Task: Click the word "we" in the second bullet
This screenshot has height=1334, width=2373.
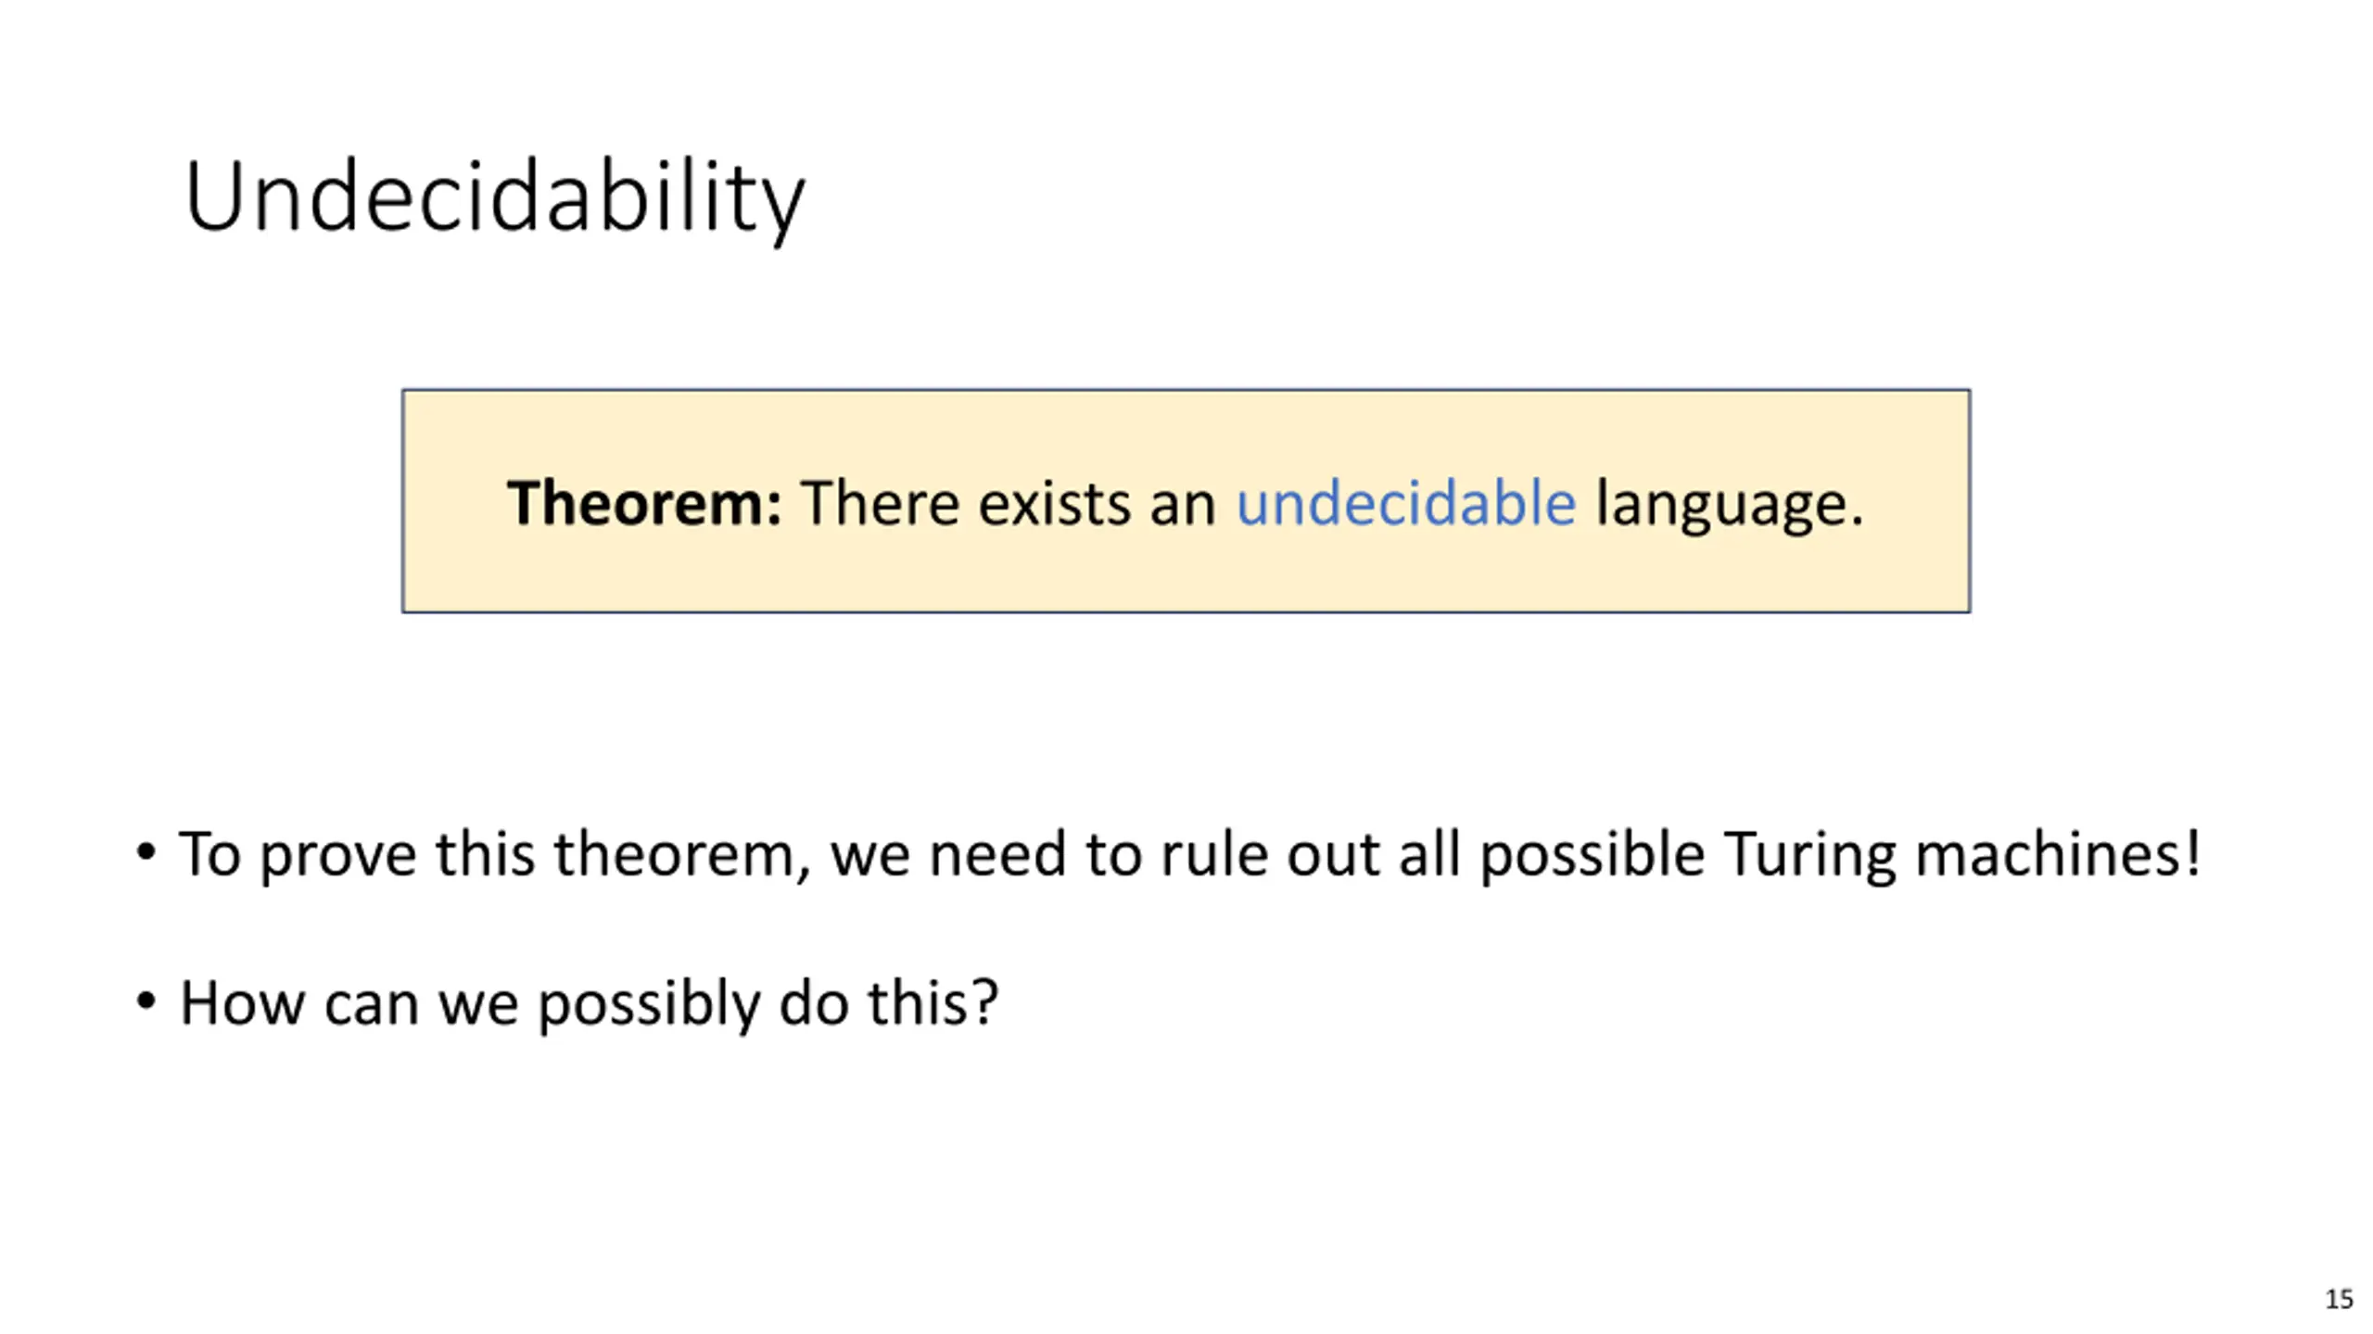Action: tap(477, 1004)
